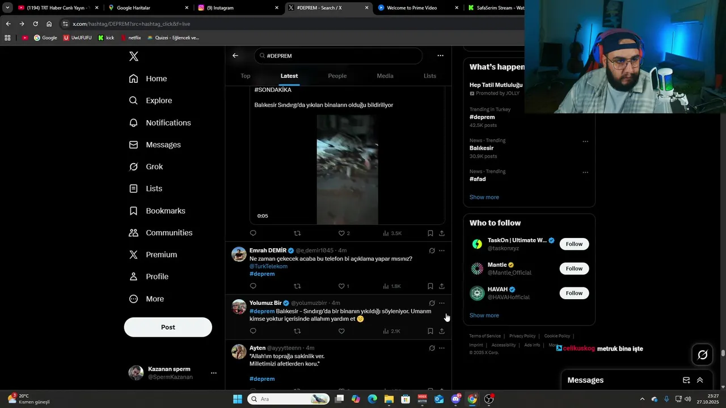This screenshot has height=408, width=726.
Task: Click #deprem hashtag in Ayten's post
Action: [262, 379]
